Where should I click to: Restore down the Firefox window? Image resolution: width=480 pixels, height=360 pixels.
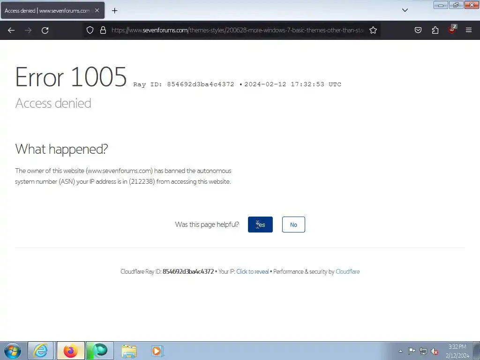pos(456,5)
